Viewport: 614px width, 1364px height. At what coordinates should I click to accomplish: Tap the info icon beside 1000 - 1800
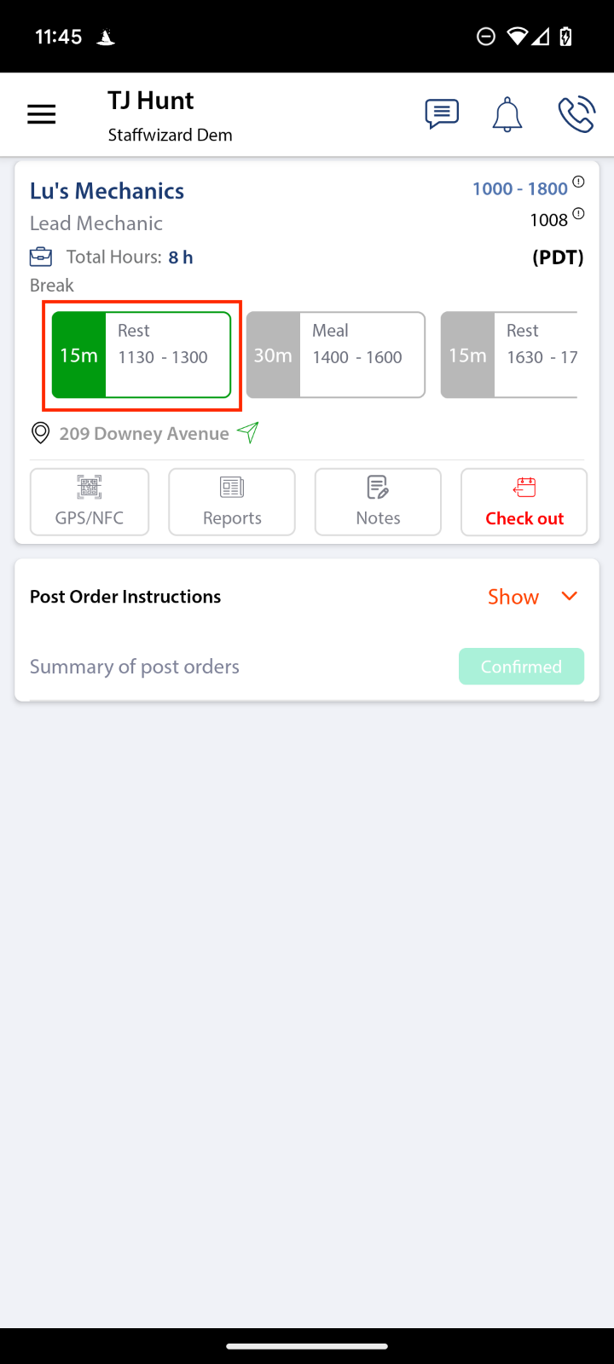[578, 182]
